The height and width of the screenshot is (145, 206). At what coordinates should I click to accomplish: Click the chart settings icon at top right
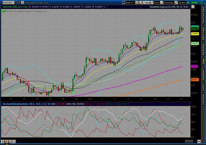click(x=193, y=7)
